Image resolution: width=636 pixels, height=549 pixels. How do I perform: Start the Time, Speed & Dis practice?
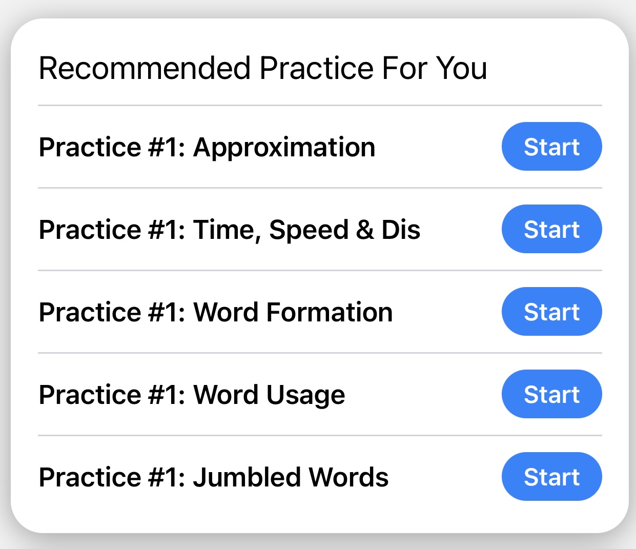point(551,229)
